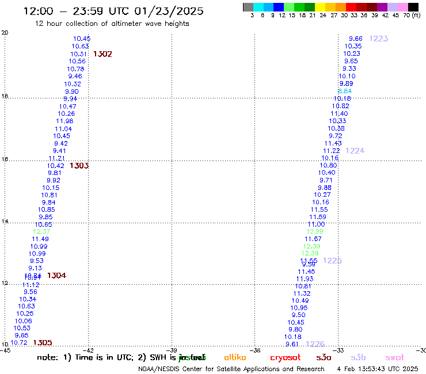The height and width of the screenshot is (374, 426).
Task: Click the 'cryosat' satellite legend label
Action: (x=286, y=358)
